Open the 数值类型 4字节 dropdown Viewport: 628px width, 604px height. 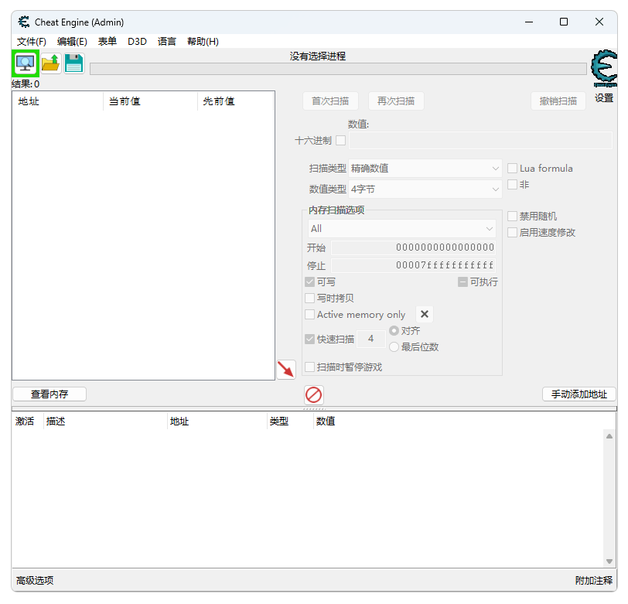tap(425, 189)
